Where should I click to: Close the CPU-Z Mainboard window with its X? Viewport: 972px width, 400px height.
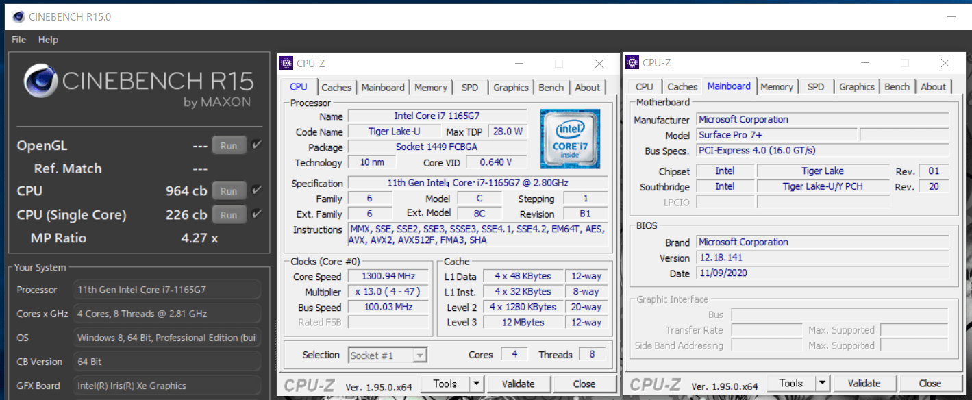click(945, 63)
